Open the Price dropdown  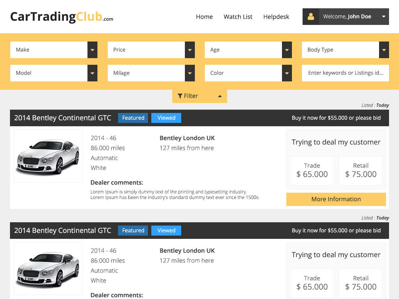[190, 50]
